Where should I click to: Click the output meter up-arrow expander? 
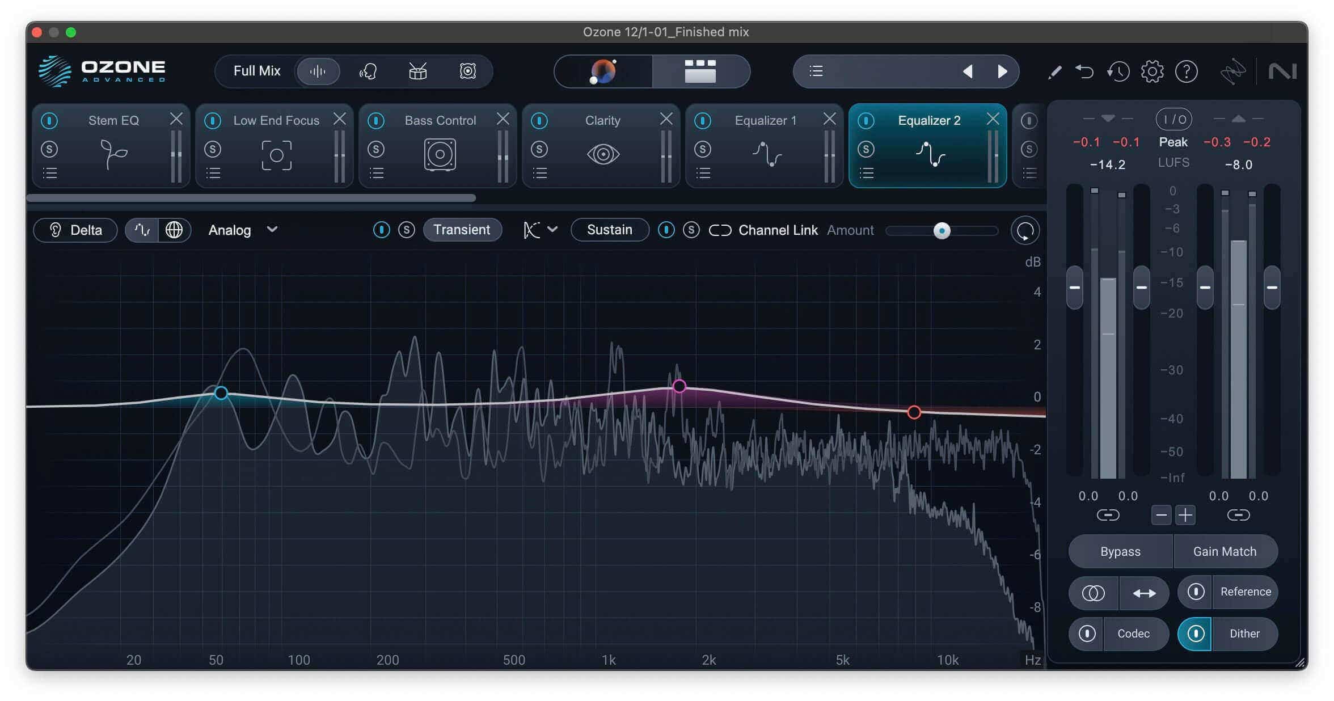(x=1239, y=118)
